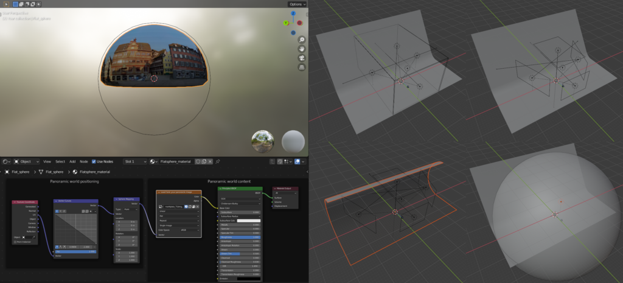Toggle camera view with the camera icon
Image resolution: width=623 pixels, height=283 pixels.
point(301,58)
